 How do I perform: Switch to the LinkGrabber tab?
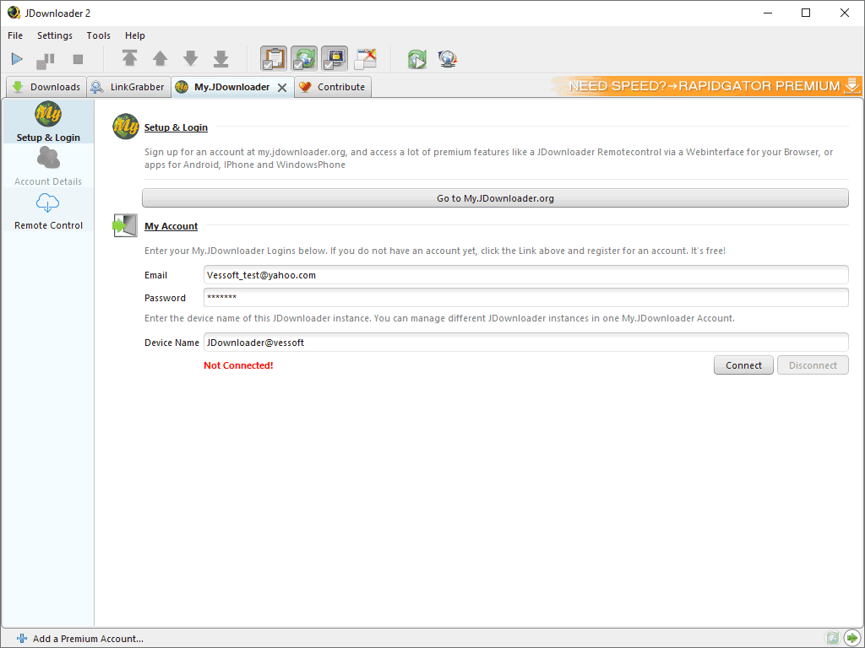[128, 87]
